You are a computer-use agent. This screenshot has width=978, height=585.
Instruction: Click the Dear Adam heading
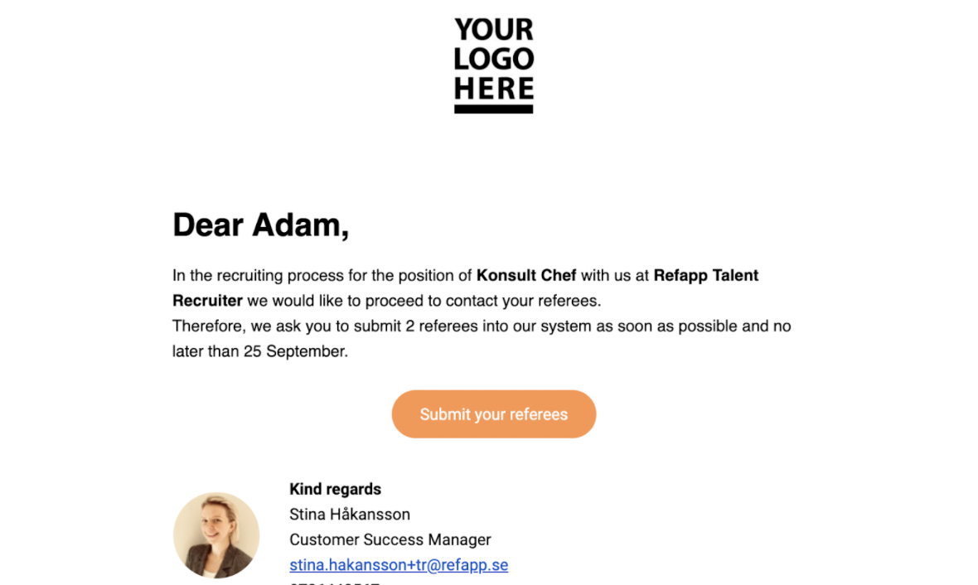[x=261, y=225]
